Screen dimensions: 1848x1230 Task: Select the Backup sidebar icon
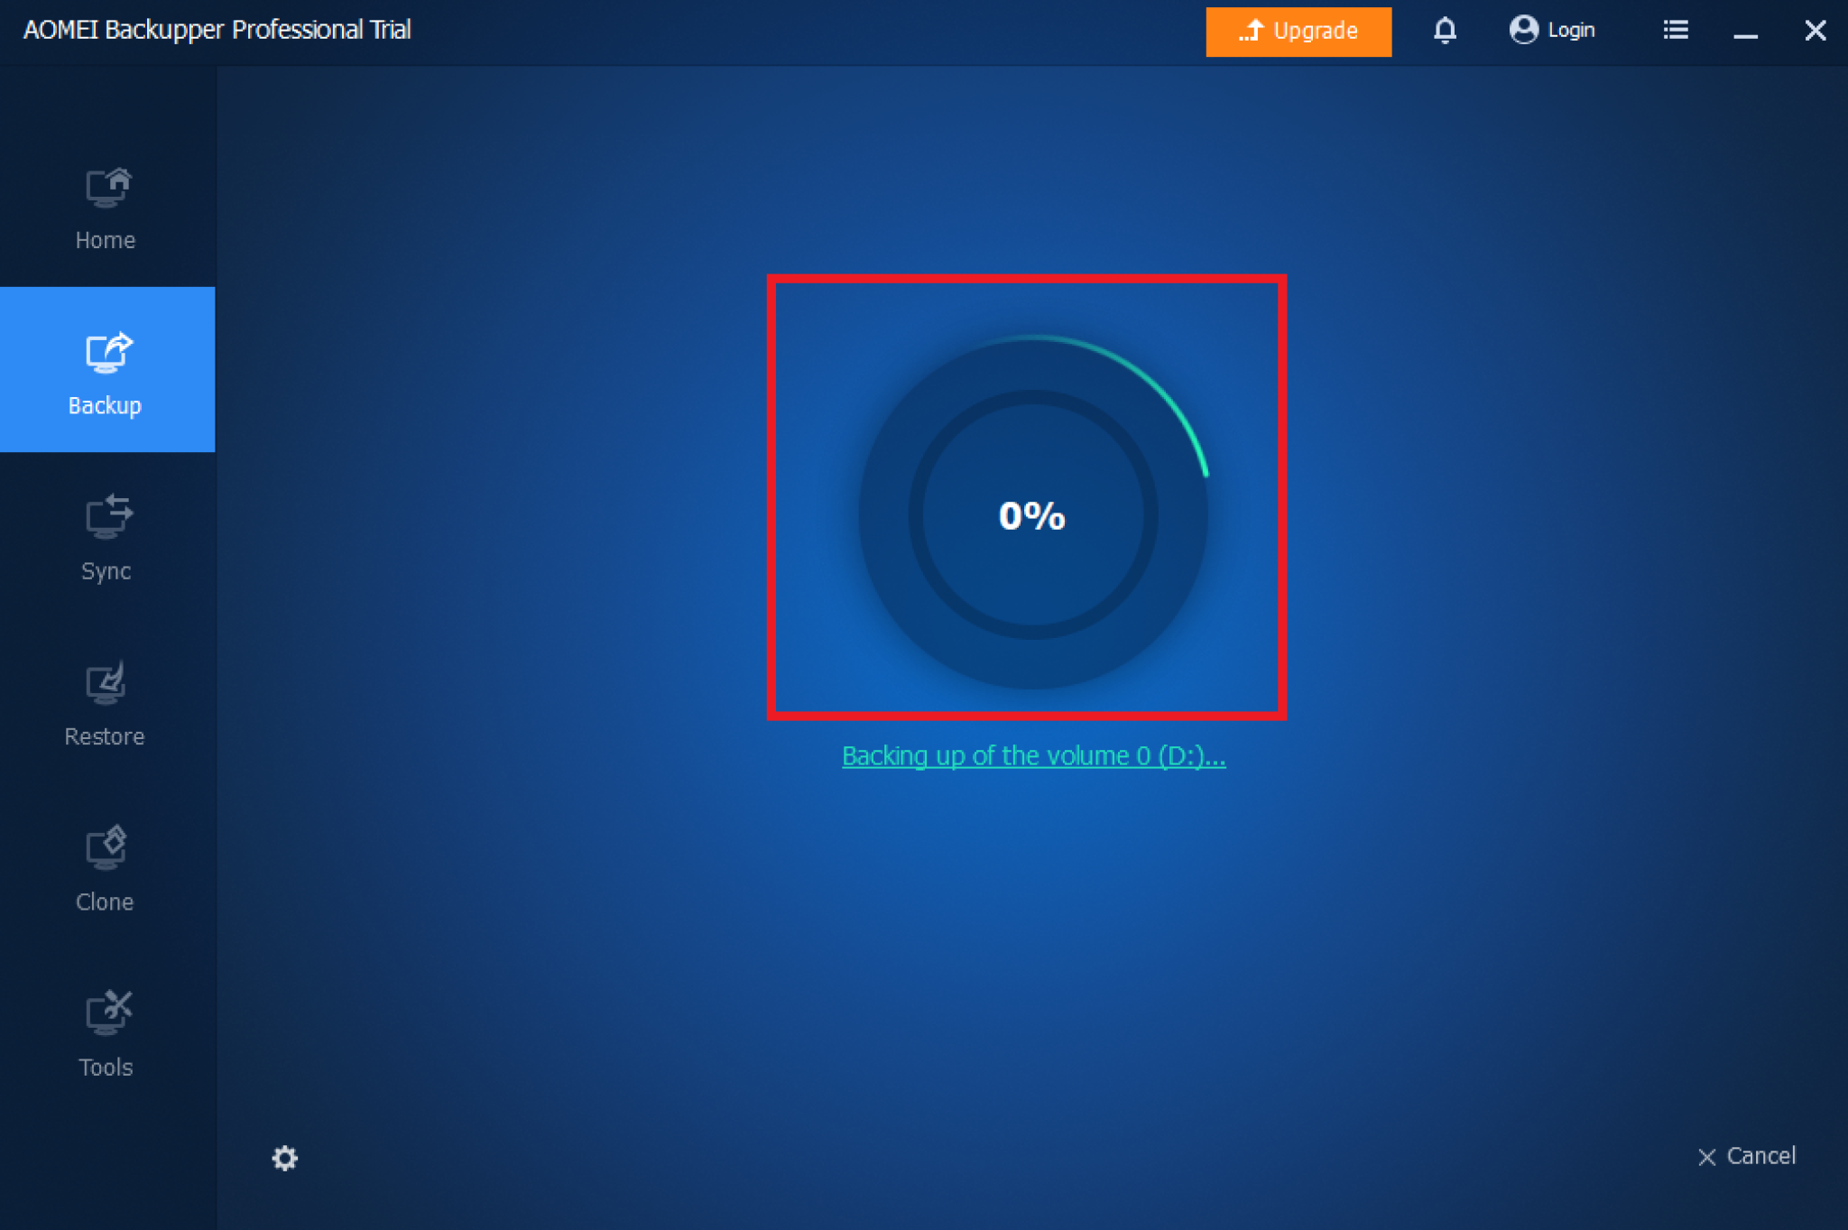[107, 353]
